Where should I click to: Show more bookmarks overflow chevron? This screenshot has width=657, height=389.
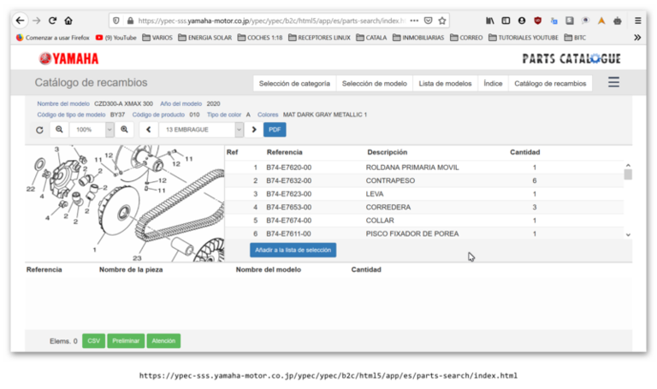pyautogui.click(x=636, y=38)
